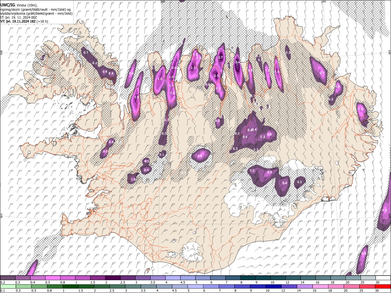The height and width of the screenshot is (293, 391).
Task: Click the 'rigning/skúrir' legend description line
Action: tap(35, 9)
